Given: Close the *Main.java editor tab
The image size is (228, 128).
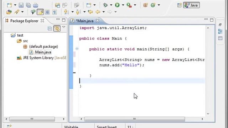Looking at the screenshot, I should pos(97,21).
